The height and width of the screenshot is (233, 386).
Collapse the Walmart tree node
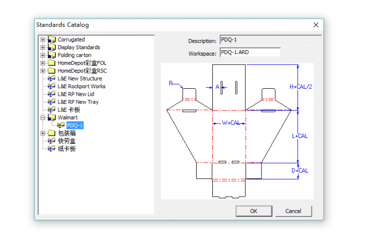(x=43, y=118)
